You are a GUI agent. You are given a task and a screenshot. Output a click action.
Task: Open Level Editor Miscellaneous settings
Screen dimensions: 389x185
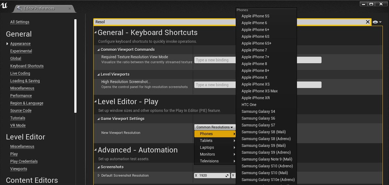click(x=22, y=146)
